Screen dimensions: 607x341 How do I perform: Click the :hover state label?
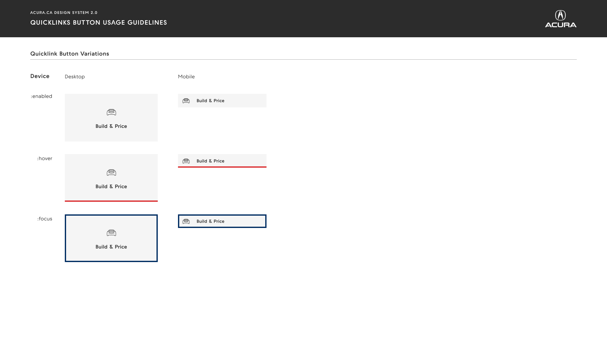[x=45, y=159]
